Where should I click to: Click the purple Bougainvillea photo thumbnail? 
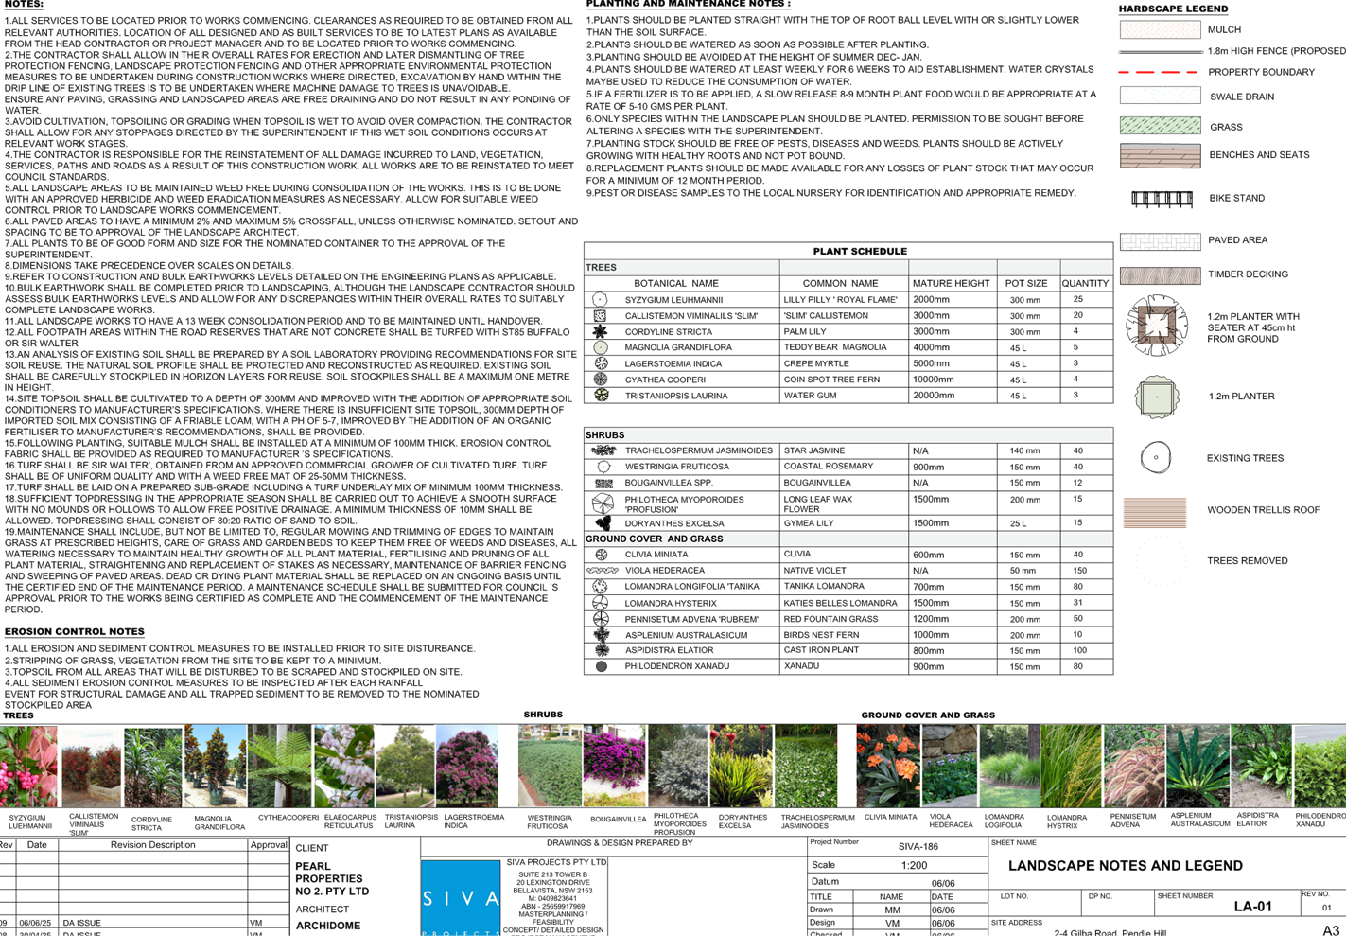pyautogui.click(x=614, y=767)
